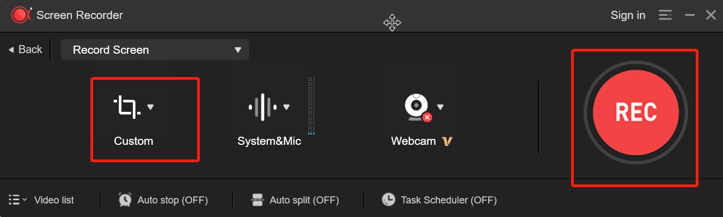The height and width of the screenshot is (217, 723).
Task: Click the Sign in link
Action: click(x=628, y=15)
